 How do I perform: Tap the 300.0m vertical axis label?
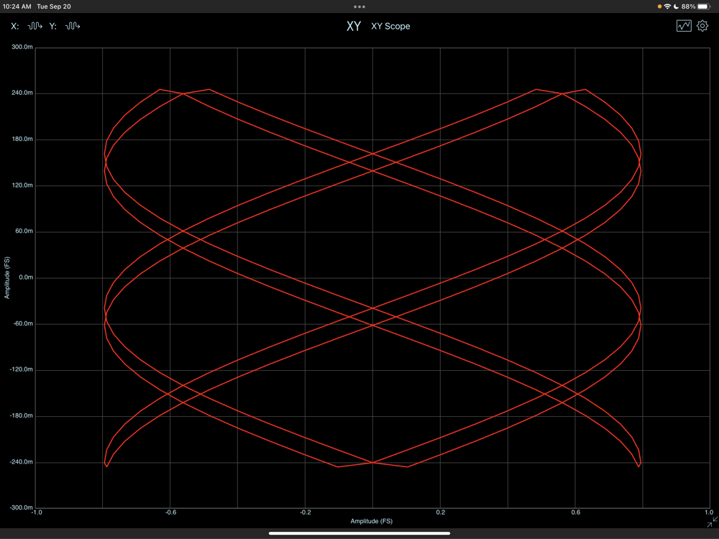click(22, 47)
